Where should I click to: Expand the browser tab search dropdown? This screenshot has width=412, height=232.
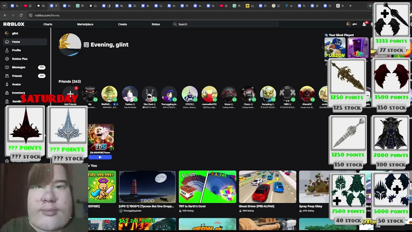(x=5, y=5)
